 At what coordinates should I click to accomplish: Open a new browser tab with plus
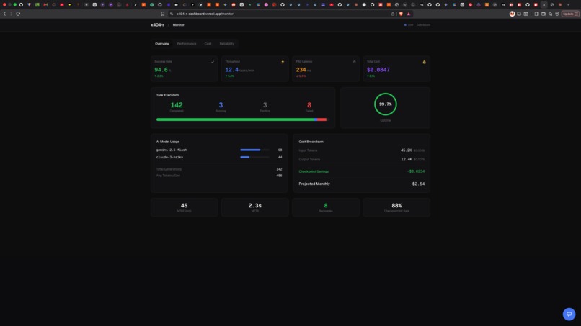568,5
